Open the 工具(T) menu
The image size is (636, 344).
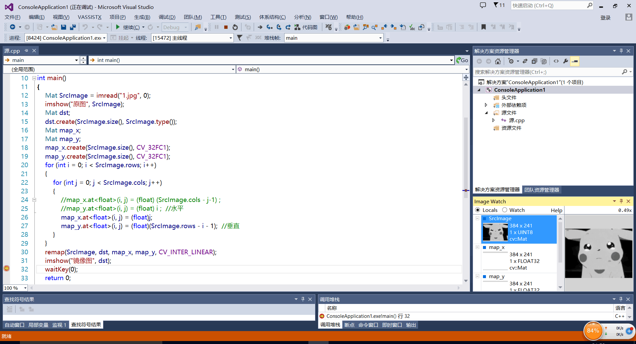point(218,17)
